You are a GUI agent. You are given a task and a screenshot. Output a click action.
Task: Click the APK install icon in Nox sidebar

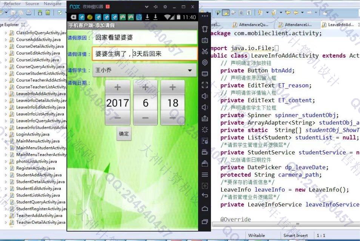[x=205, y=118]
